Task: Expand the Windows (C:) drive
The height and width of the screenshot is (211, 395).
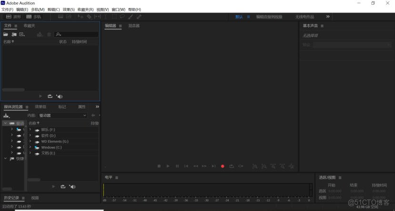Action: click(30, 147)
